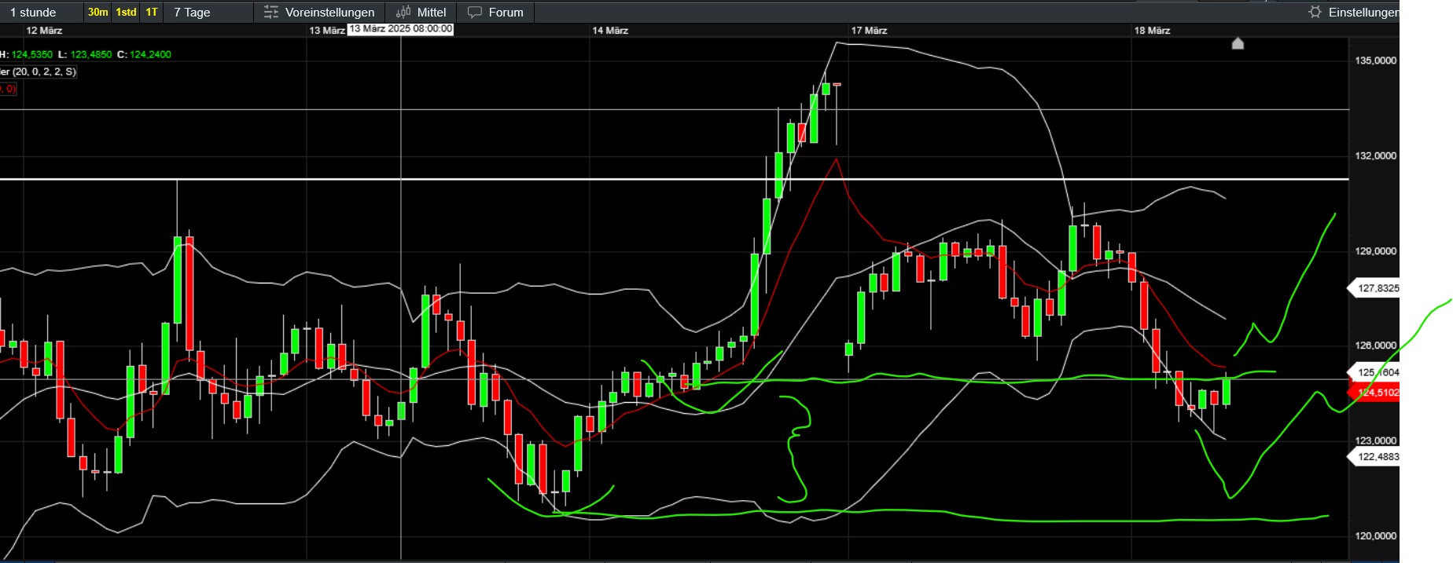Select the 1T interval shortcut
This screenshot has height=563, width=1453.
click(x=152, y=12)
